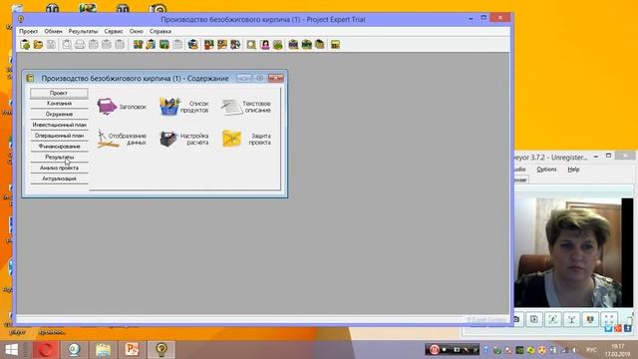Click the Facebook icon in recorder window
The height and width of the screenshot is (359, 638).
[627, 328]
